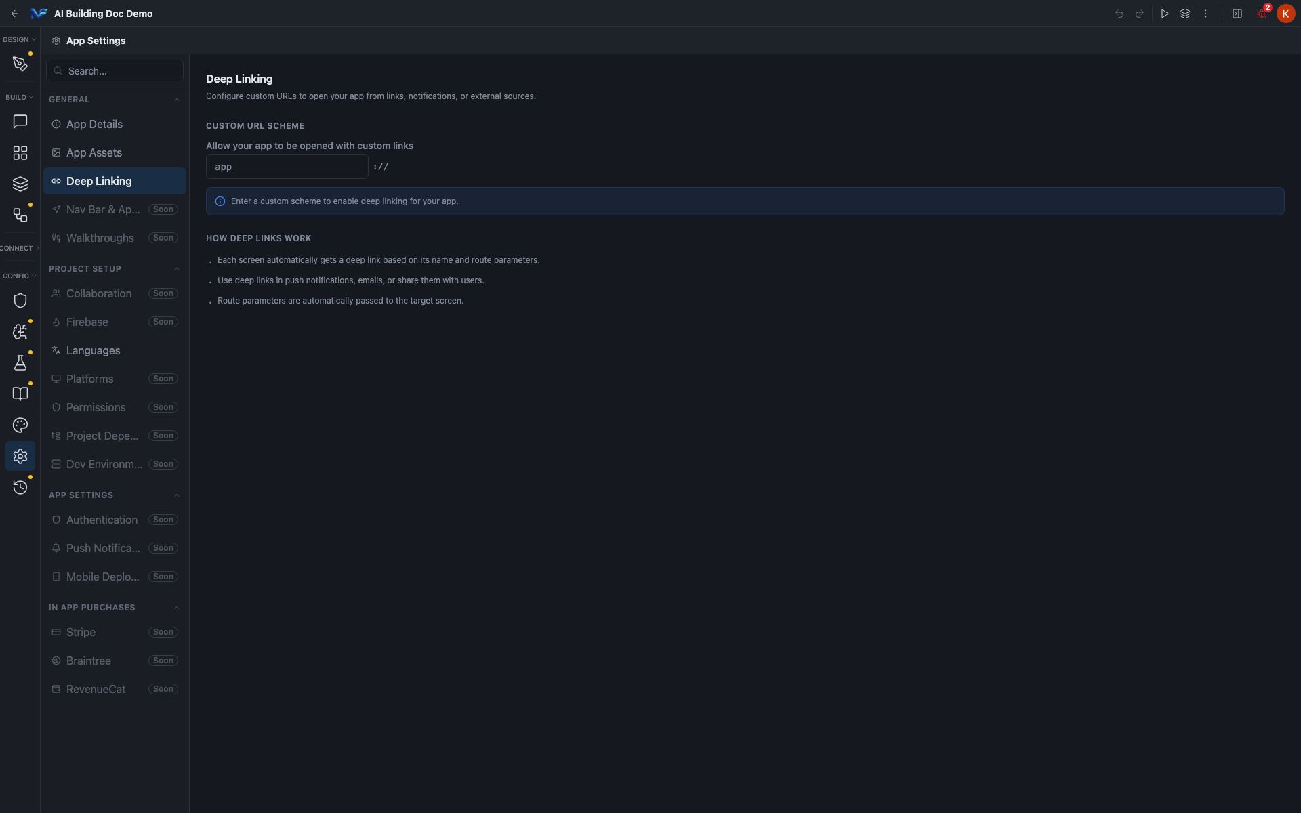Image resolution: width=1301 pixels, height=813 pixels.
Task: Open the K user avatar menu
Action: pyautogui.click(x=1286, y=14)
